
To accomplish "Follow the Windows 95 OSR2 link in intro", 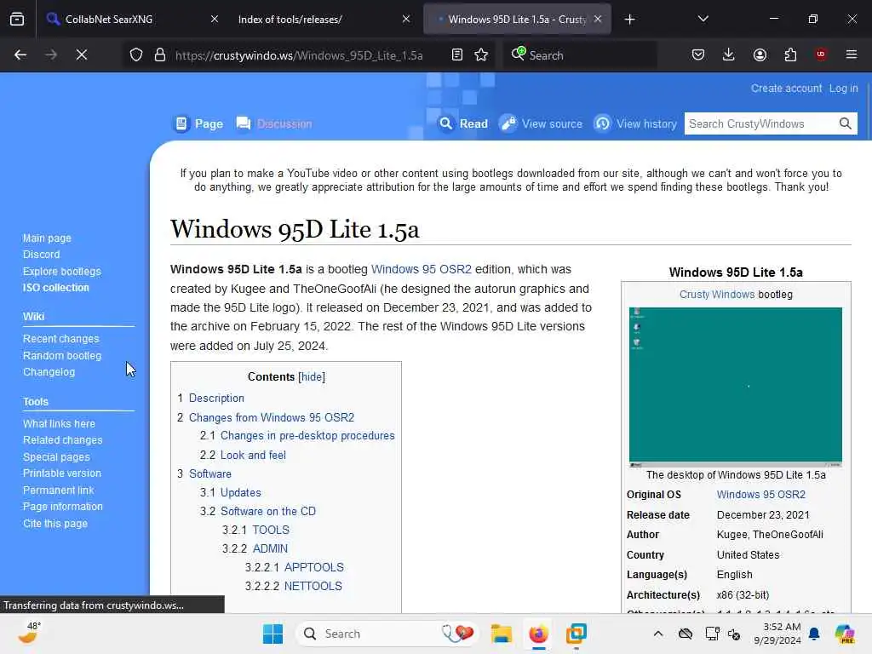I will (x=421, y=269).
